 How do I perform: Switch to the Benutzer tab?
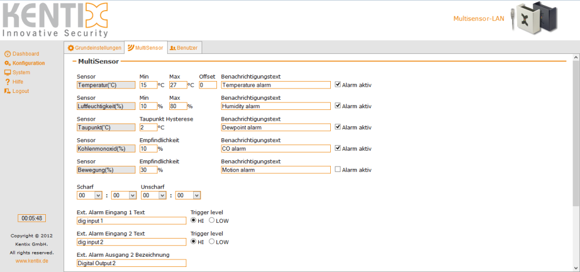click(184, 48)
